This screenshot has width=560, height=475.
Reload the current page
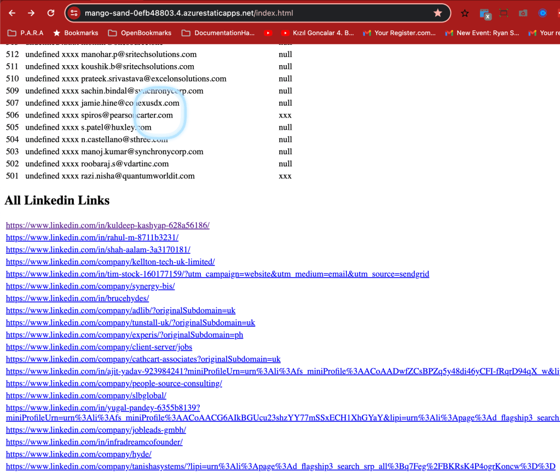coord(51,13)
